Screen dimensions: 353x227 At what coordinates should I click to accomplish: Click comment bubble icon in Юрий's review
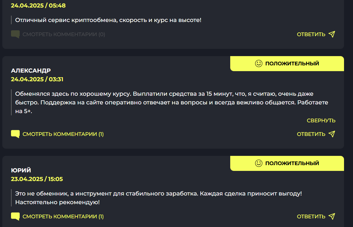coord(15,216)
